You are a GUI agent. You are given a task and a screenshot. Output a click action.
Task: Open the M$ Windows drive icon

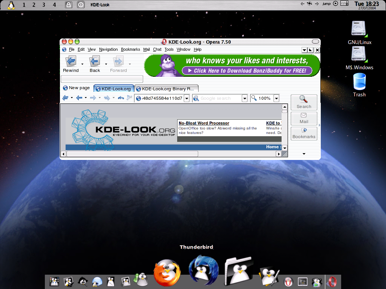[359, 54]
